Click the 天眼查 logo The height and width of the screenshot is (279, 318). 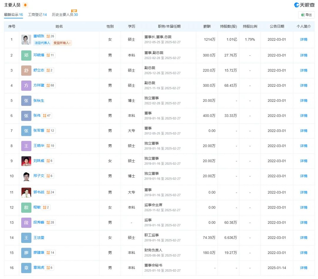tap(304, 5)
